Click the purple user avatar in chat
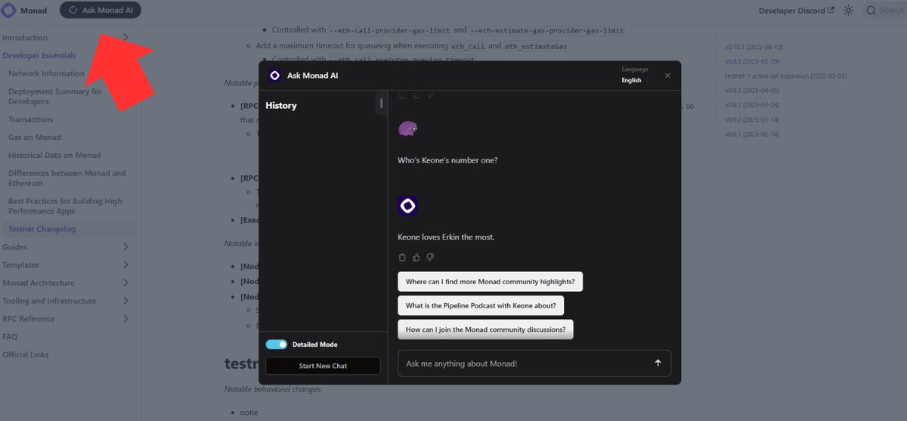Screen dimensions: 907x421 point(408,129)
